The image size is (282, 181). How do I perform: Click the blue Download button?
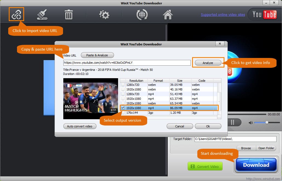click(x=256, y=165)
